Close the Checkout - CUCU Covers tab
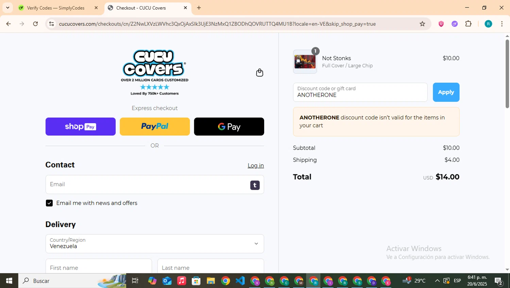Image resolution: width=510 pixels, height=288 pixels. point(185,8)
